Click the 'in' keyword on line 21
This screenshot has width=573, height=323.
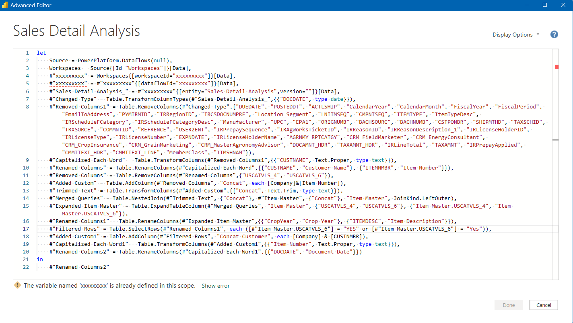tap(40, 259)
